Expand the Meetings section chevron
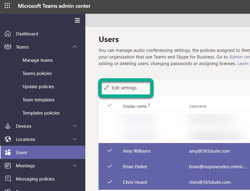The image size is (250, 191). [x=75, y=166]
